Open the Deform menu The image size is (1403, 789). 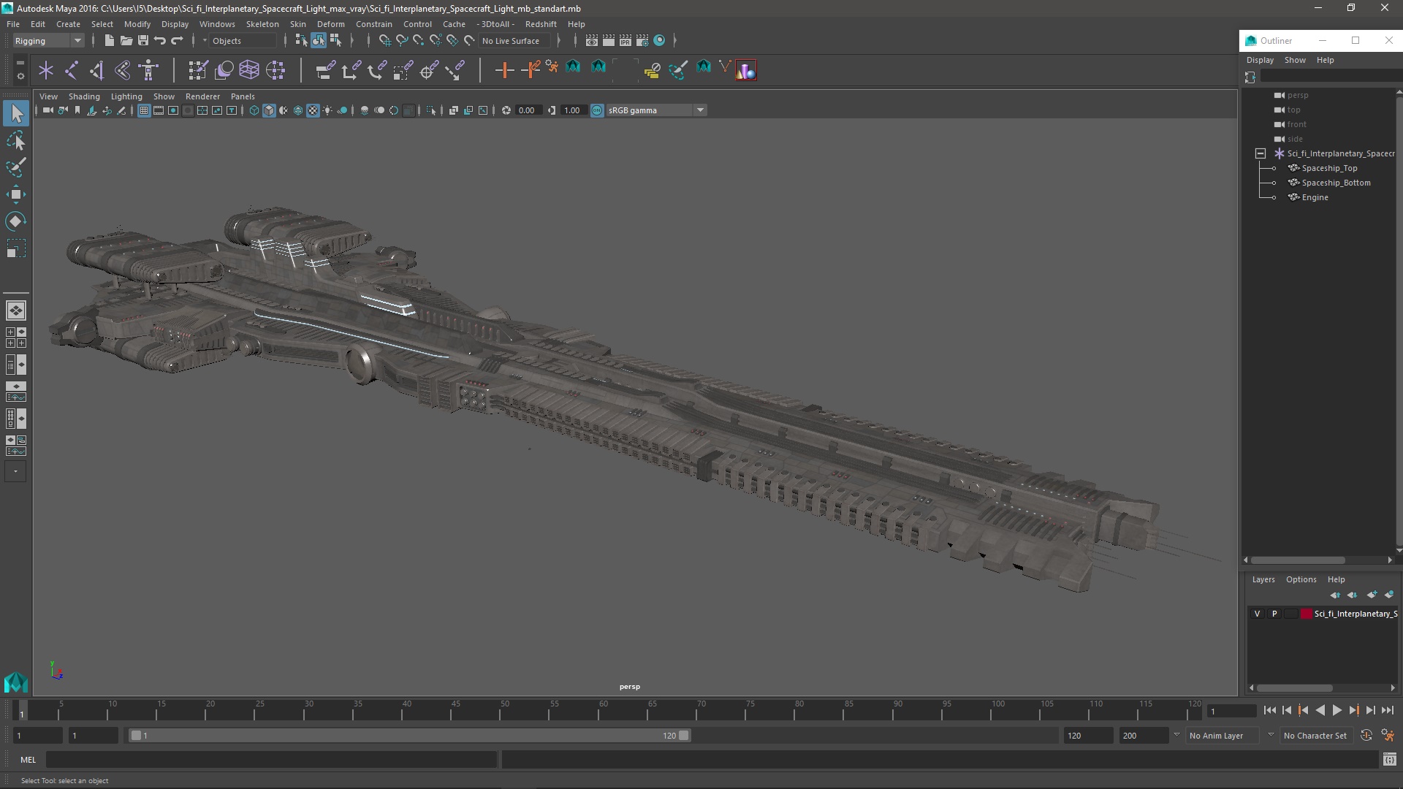(330, 24)
